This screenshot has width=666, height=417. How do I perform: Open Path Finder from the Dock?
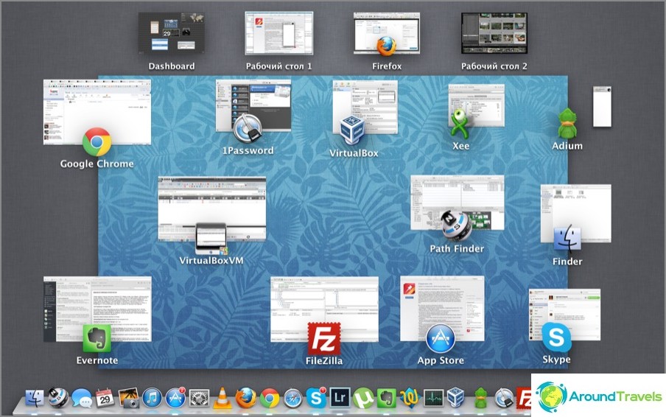point(59,399)
